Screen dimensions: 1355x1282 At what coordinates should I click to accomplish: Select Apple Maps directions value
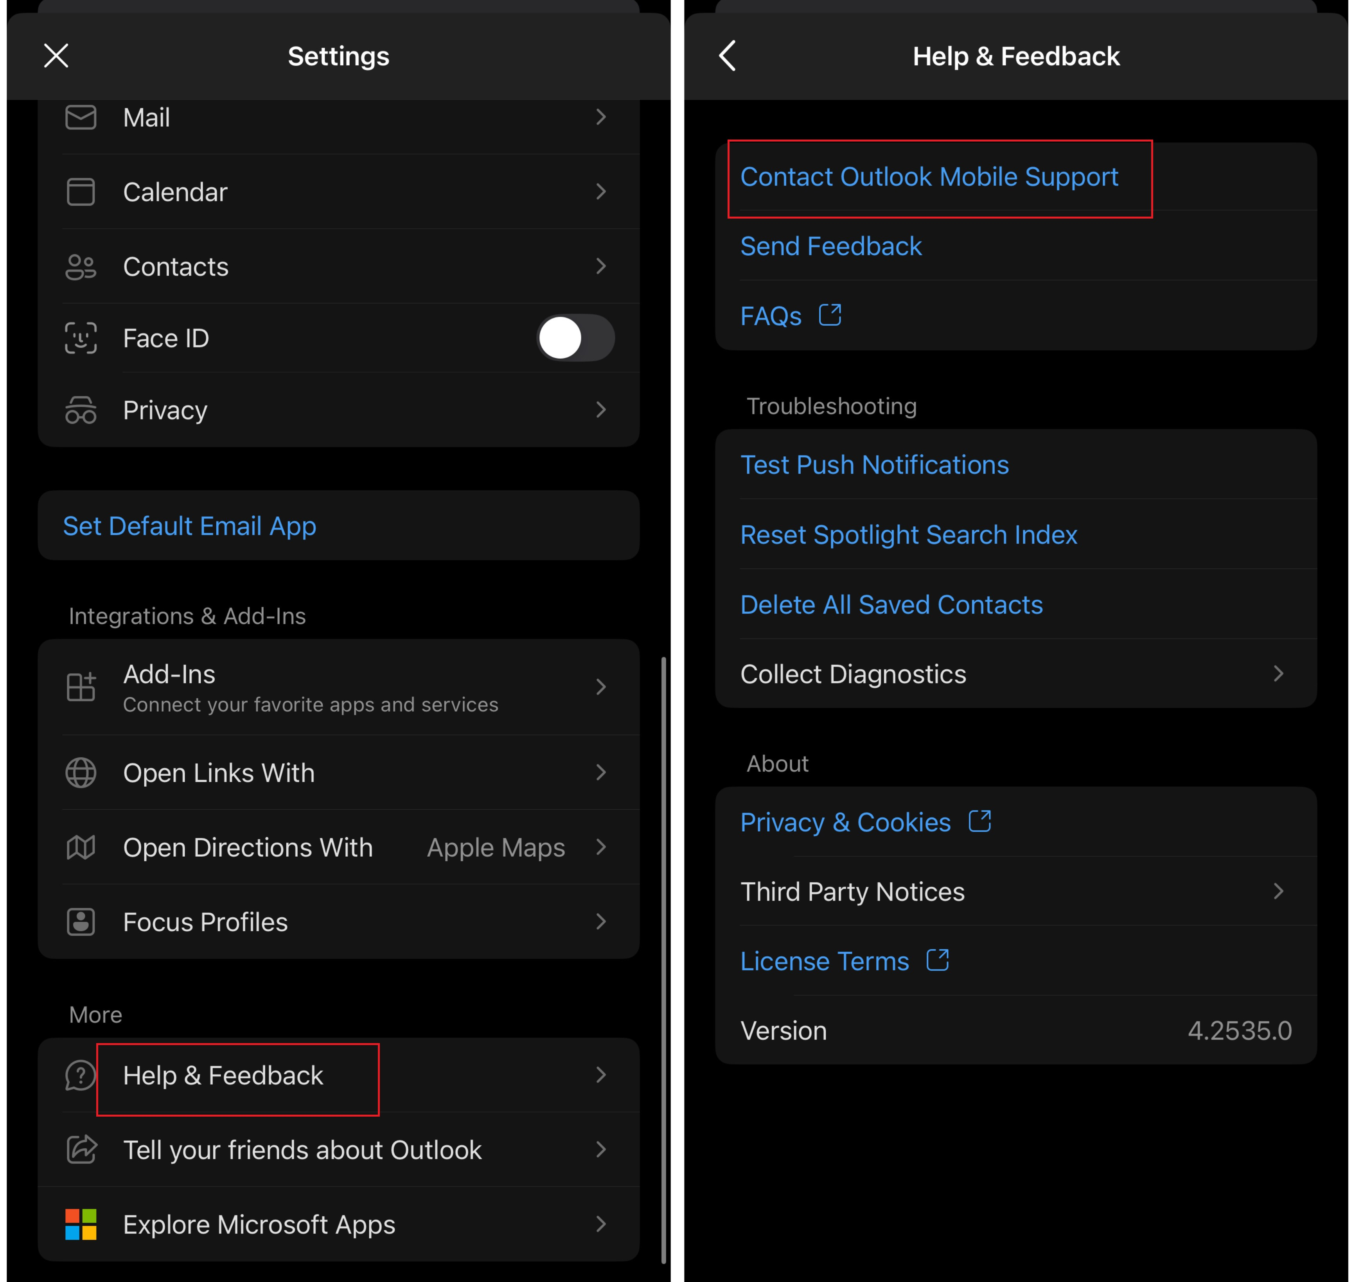pos(496,847)
